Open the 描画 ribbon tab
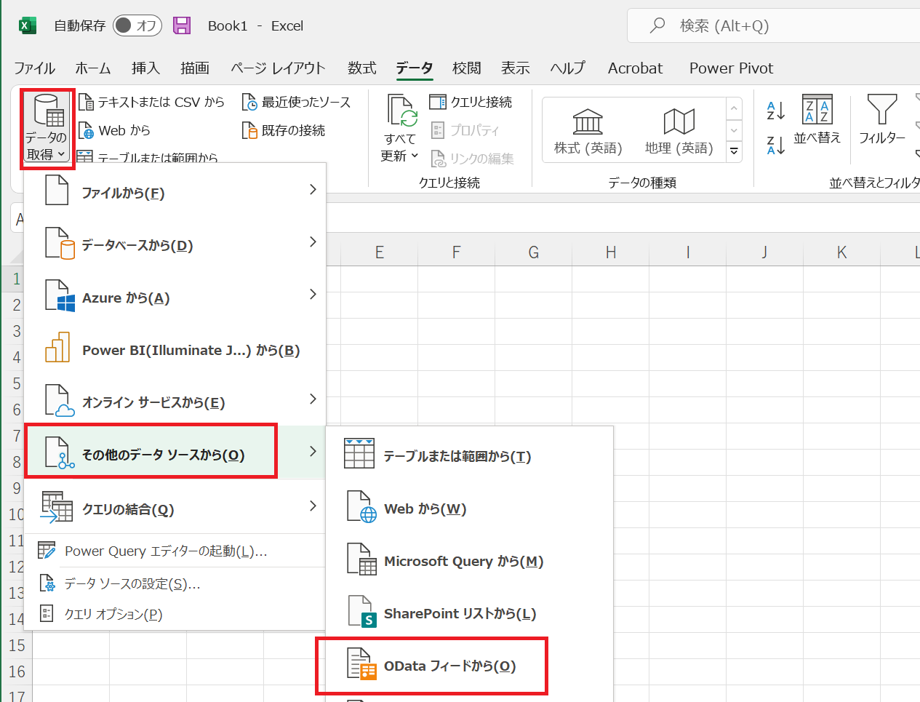Viewport: 920px width, 702px height. point(195,68)
